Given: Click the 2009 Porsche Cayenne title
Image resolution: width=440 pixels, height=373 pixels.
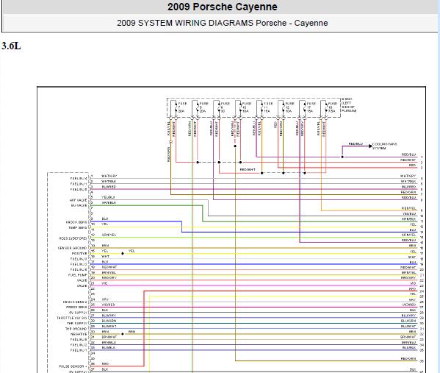Looking at the screenshot, I should pos(223,7).
